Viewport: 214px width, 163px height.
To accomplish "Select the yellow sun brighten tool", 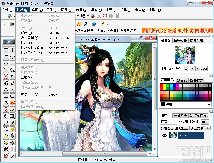I will click(x=6, y=136).
